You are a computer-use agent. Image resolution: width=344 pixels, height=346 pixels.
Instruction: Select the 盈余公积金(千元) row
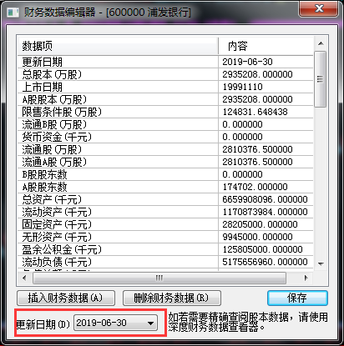pos(165,249)
